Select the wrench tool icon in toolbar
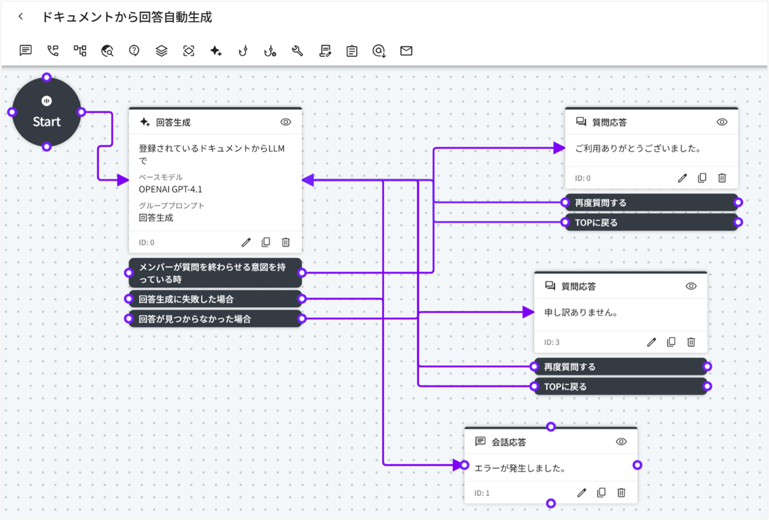 [297, 51]
